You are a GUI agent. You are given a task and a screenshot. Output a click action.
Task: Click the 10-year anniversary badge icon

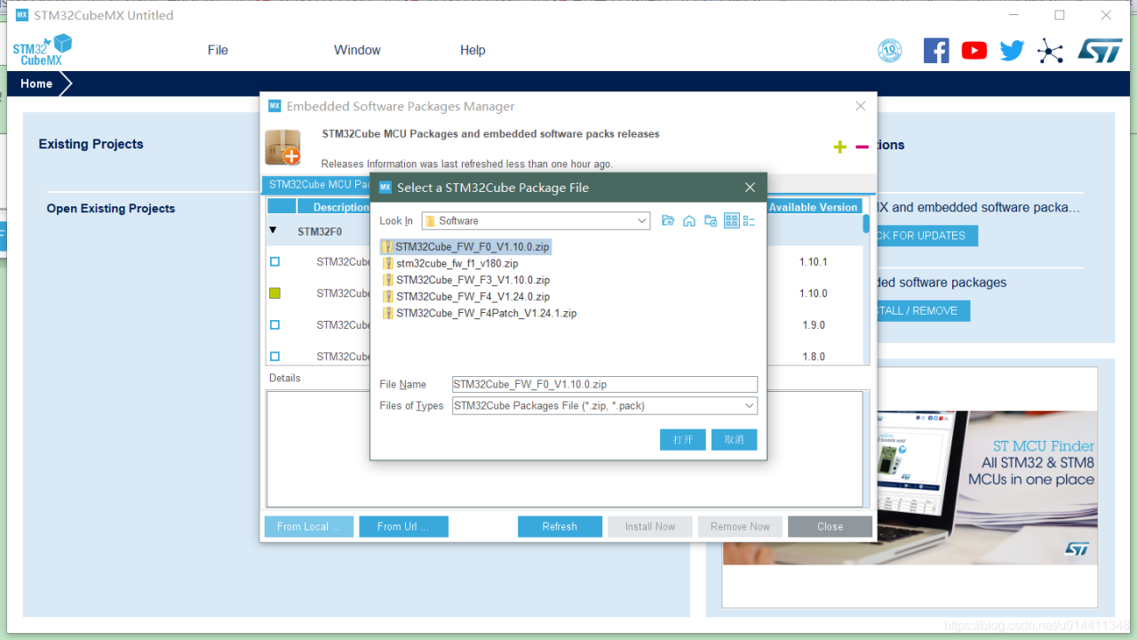point(890,51)
